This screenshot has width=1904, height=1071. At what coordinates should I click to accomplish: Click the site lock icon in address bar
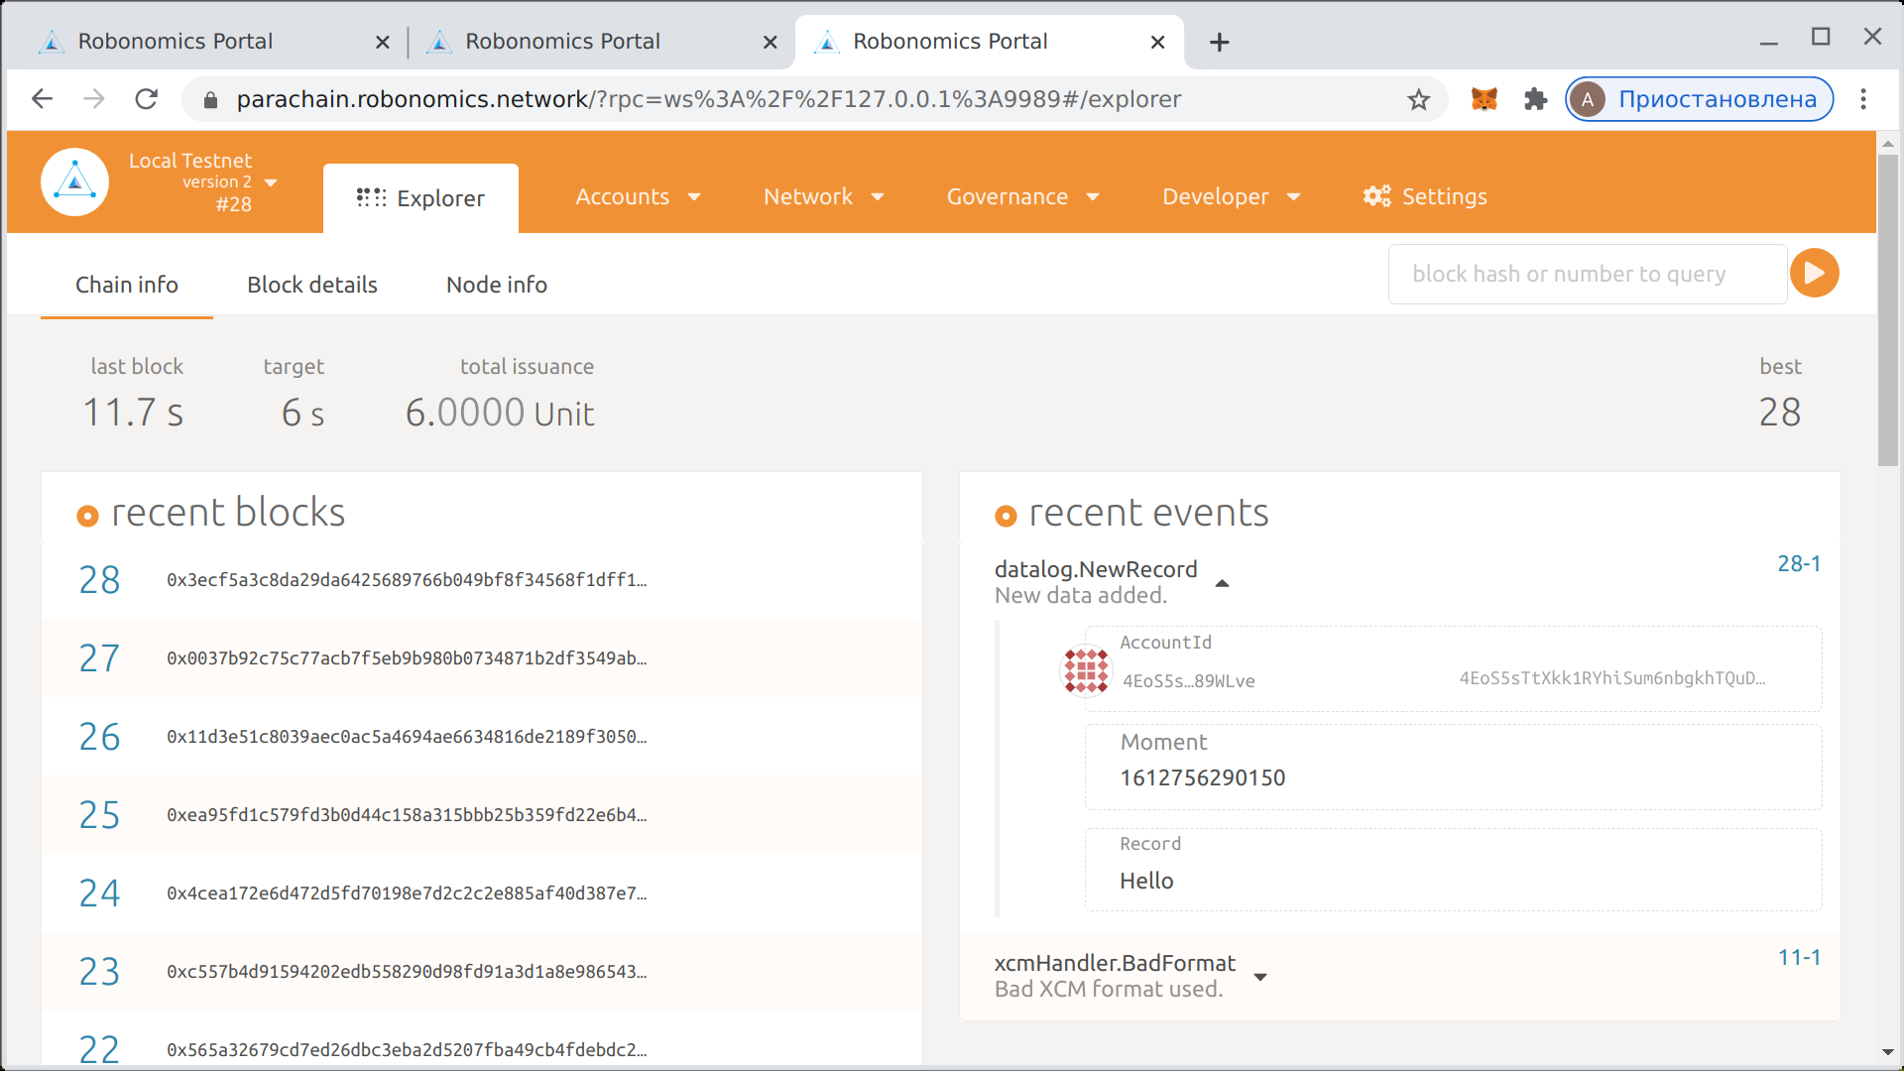209,99
